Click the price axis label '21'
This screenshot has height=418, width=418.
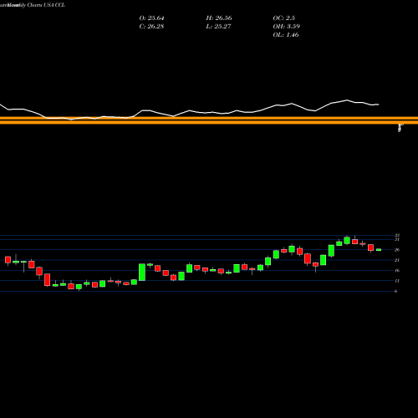(x=397, y=260)
